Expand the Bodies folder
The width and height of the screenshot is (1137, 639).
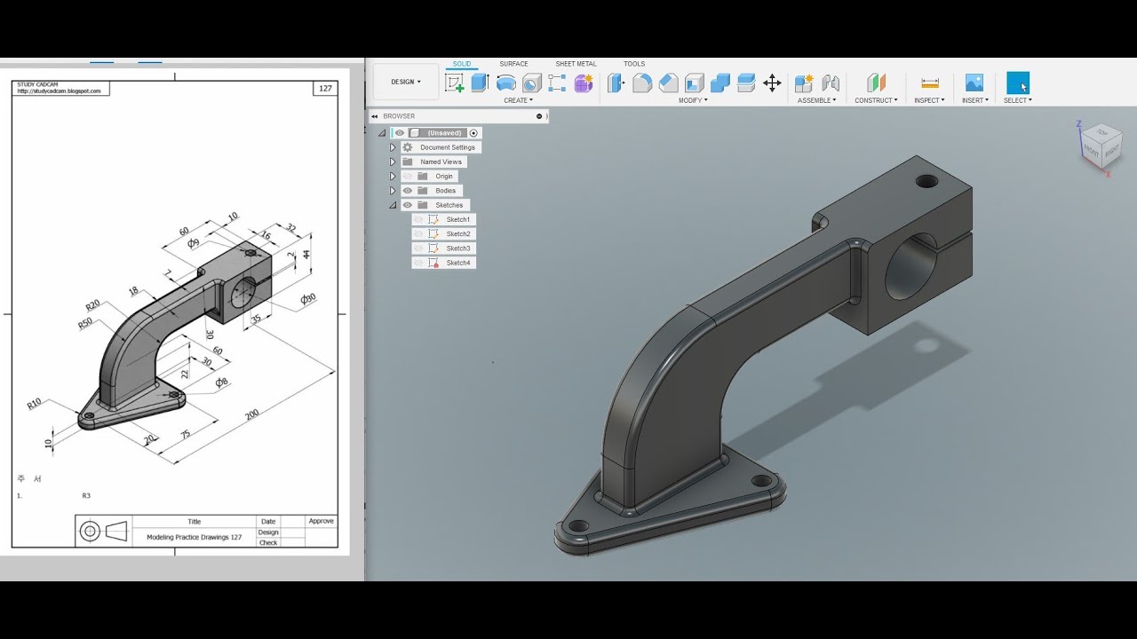pyautogui.click(x=393, y=191)
